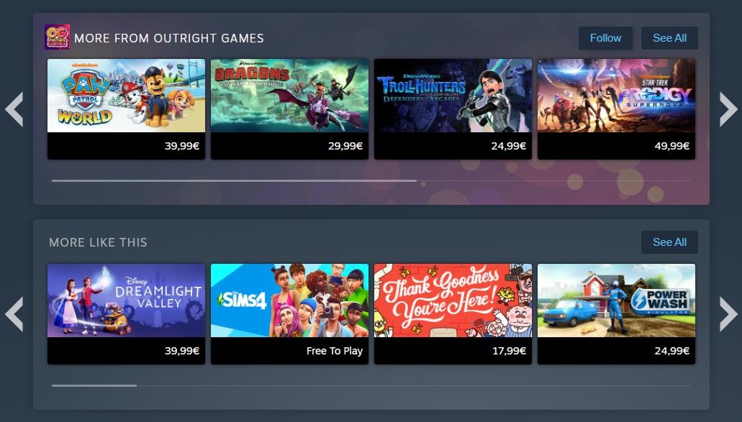
Task: Click the Outright Games publisher logo icon
Action: pos(58,37)
